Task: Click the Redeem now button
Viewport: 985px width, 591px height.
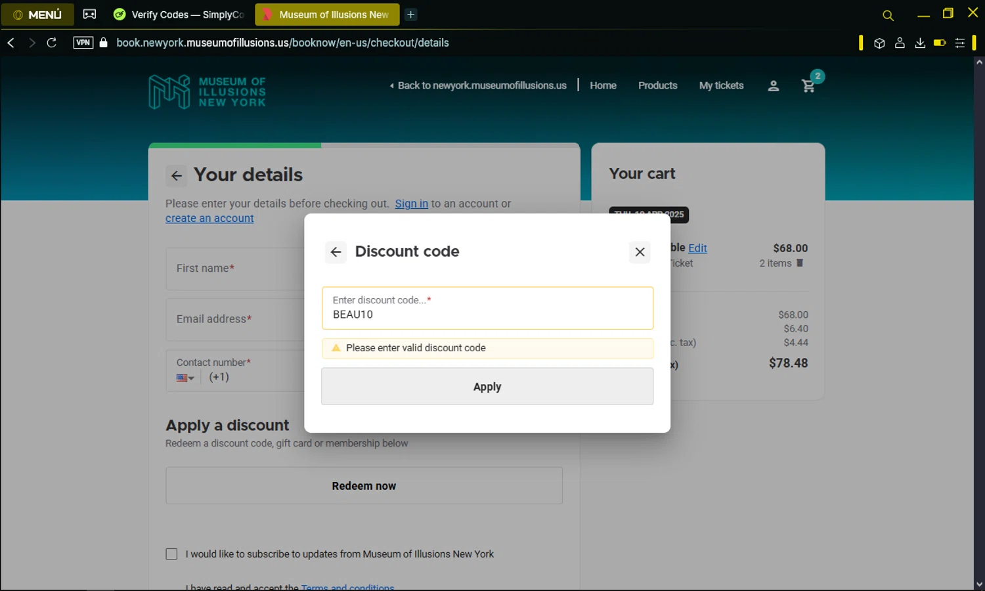Action: (364, 486)
